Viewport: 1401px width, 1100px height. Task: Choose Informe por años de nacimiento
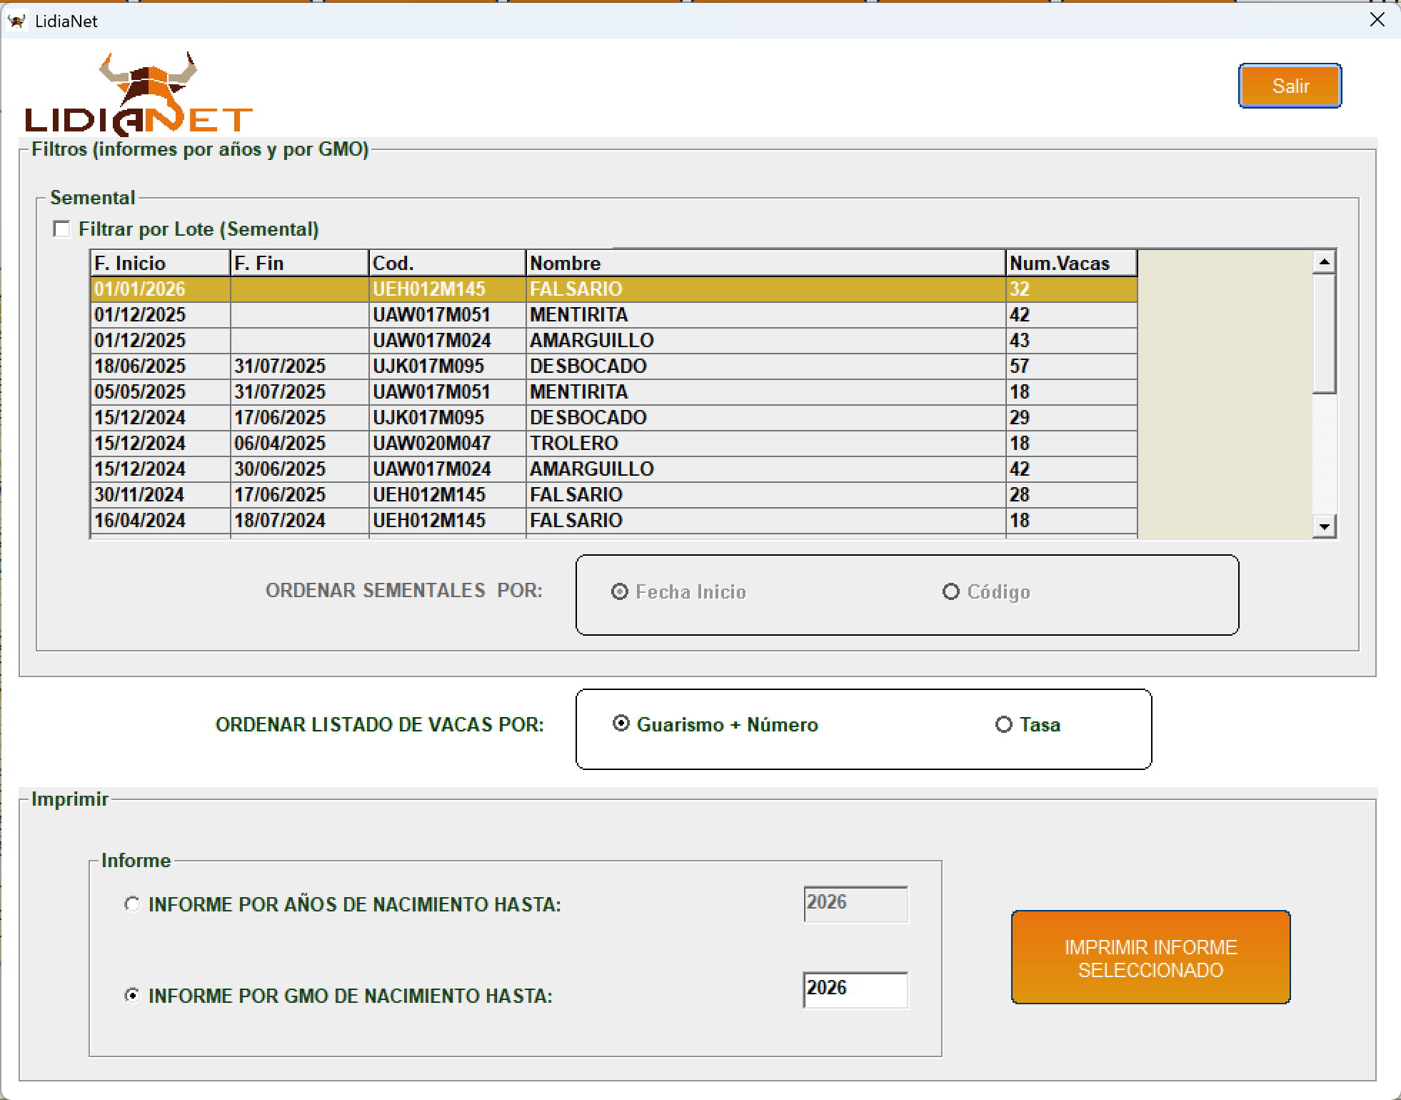coord(132,904)
